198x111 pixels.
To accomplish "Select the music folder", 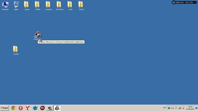I will point(70,6).
